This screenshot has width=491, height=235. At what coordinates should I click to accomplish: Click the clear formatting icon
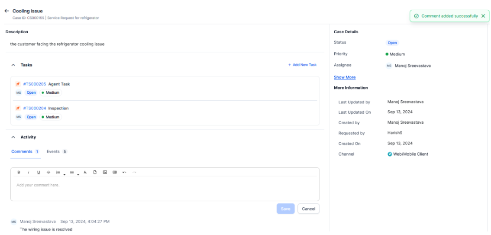pos(85,172)
